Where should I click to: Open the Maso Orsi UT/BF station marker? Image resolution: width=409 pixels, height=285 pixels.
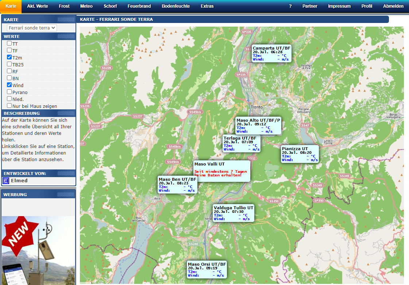(207, 269)
